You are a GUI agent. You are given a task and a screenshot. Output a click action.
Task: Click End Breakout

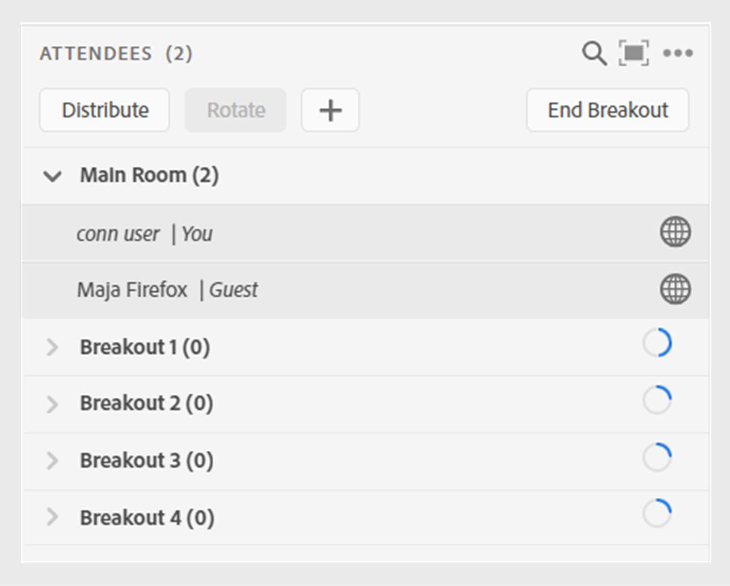pyautogui.click(x=607, y=110)
